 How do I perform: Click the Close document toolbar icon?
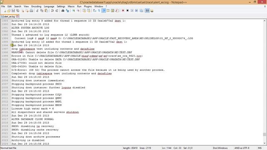[x=23, y=11]
